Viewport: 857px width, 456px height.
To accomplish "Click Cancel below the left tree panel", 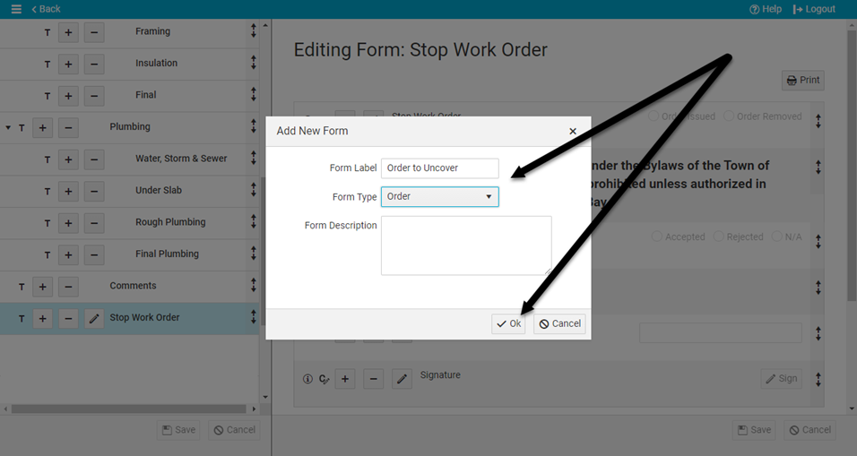I will [235, 430].
